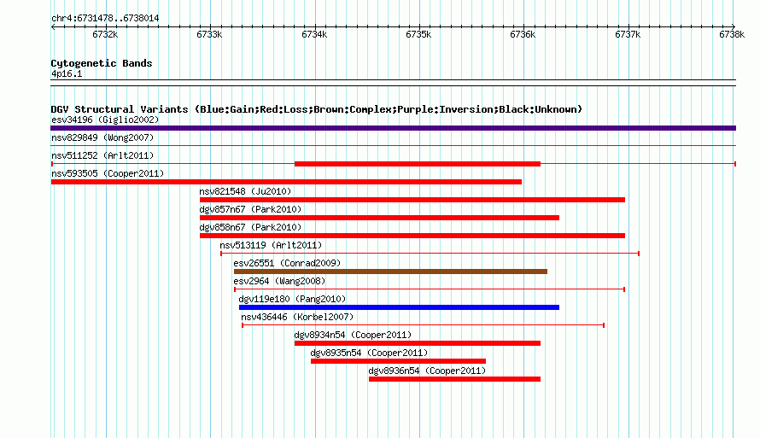Open the dgv119e180 (Pang2010) label
This screenshot has width=760, height=438.
point(292,299)
